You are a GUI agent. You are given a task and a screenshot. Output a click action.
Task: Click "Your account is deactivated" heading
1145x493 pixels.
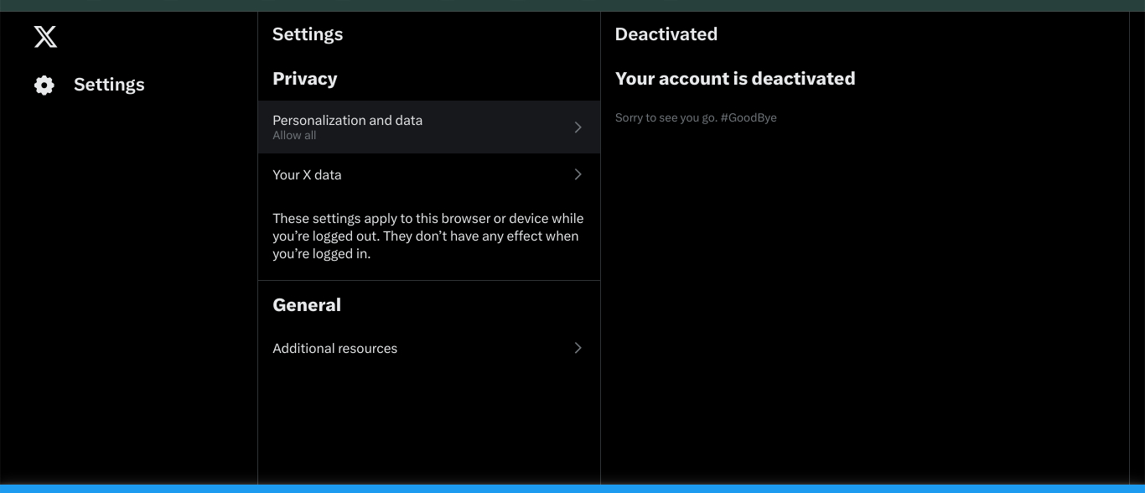734,79
